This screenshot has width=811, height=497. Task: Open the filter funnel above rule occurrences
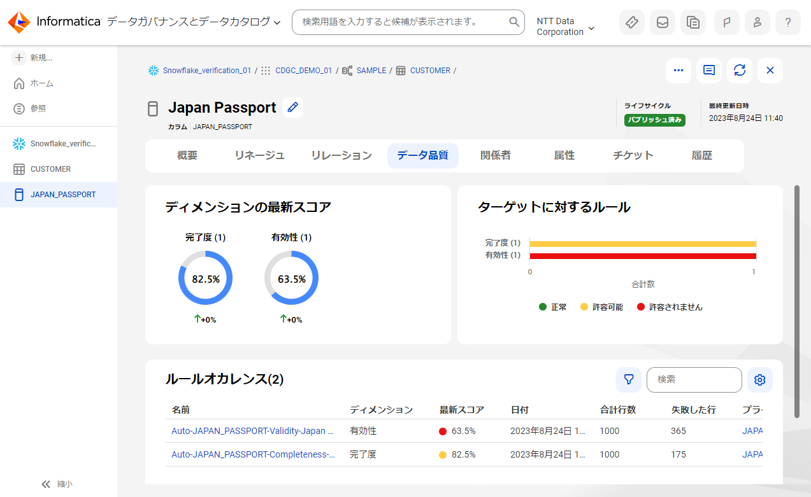point(629,379)
